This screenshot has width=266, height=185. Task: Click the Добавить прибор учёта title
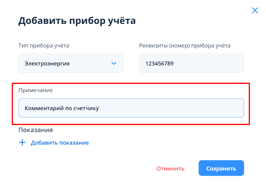pyautogui.click(x=77, y=21)
